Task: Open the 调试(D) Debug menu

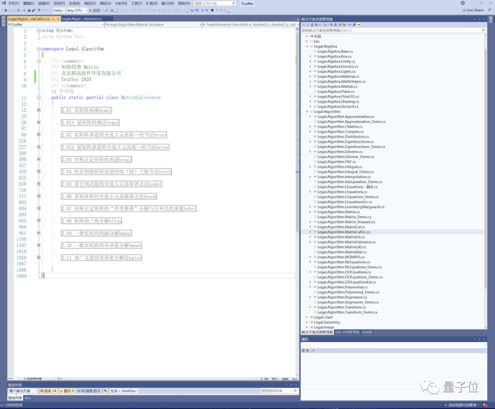Action: coord(89,3)
